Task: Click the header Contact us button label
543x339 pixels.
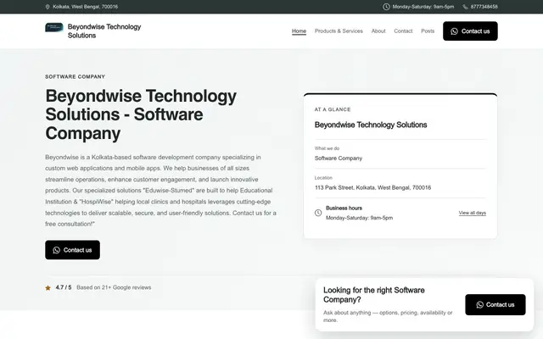Action: [x=475, y=31]
